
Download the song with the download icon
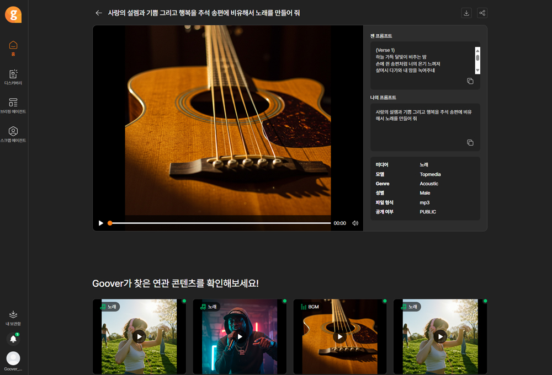(x=466, y=13)
